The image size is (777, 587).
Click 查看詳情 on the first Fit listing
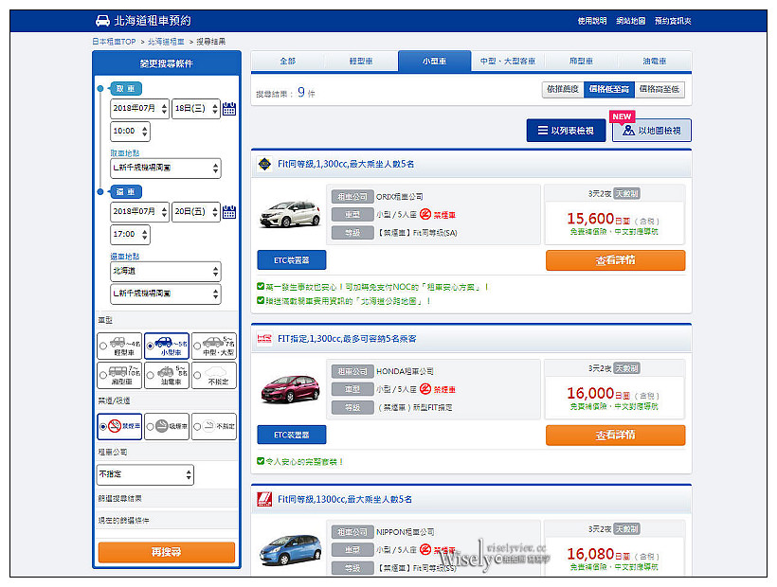click(x=615, y=258)
